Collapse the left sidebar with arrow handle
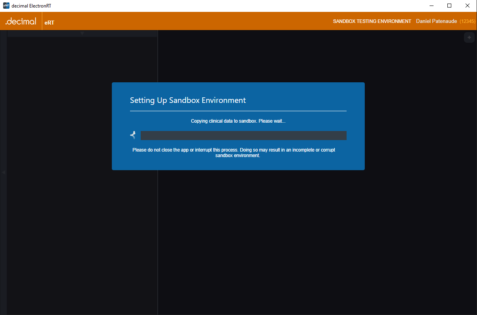Image resolution: width=477 pixels, height=315 pixels. [4, 173]
